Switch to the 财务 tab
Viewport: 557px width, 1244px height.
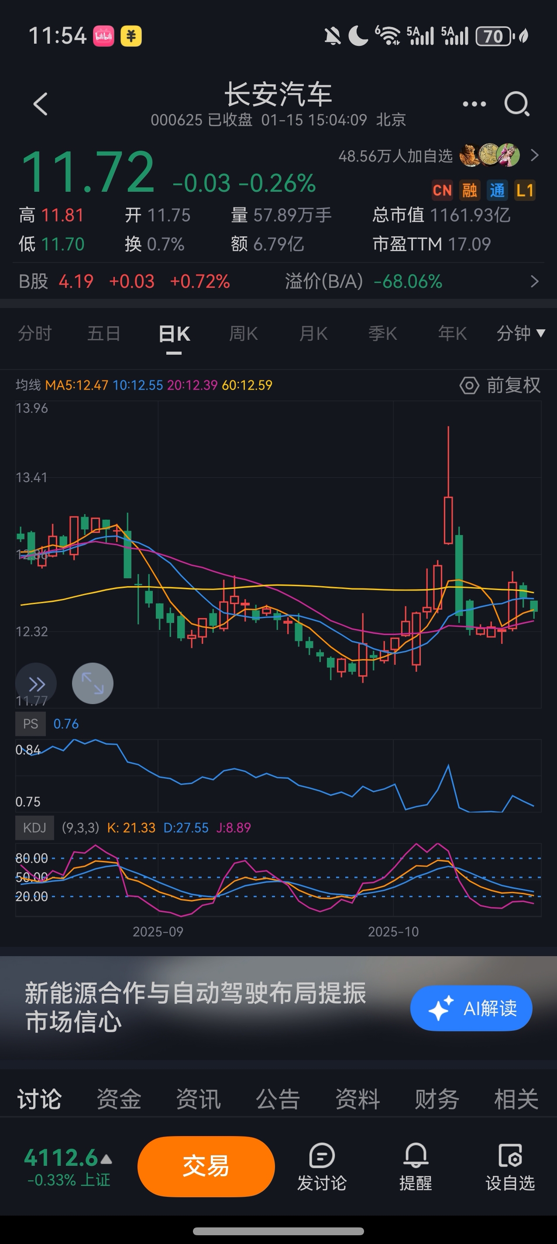(x=437, y=1099)
